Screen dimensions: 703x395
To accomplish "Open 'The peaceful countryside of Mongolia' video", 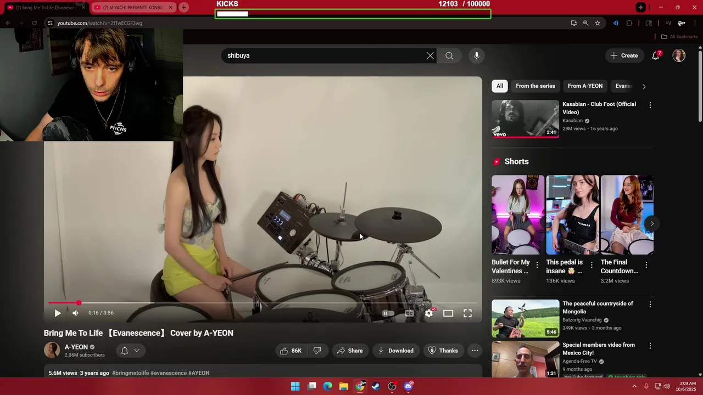I will click(x=525, y=318).
